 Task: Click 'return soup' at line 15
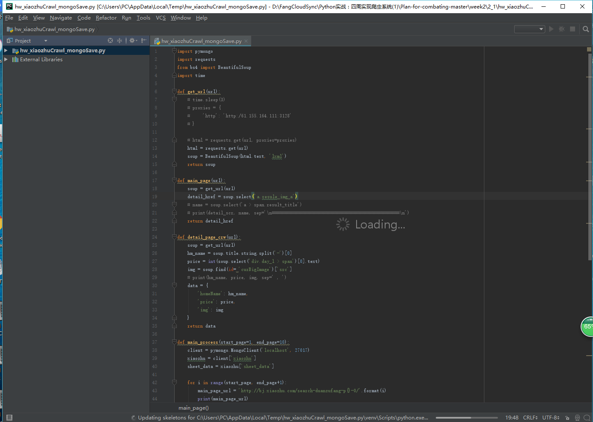[202, 165]
